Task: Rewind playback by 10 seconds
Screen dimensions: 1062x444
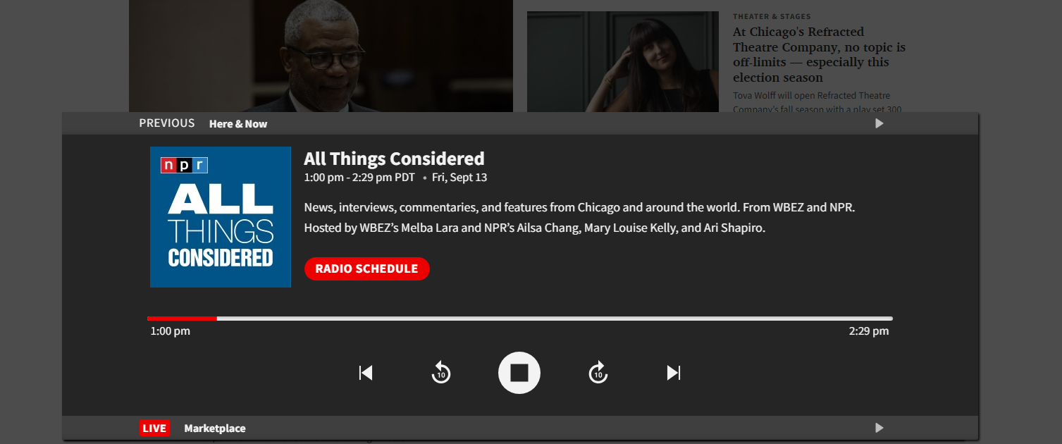Action: click(x=441, y=372)
